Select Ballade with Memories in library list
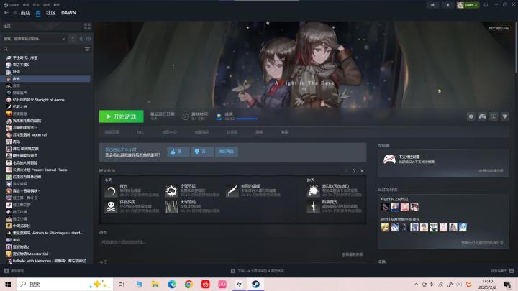Viewport: 518px width, 291px height. click(49, 261)
